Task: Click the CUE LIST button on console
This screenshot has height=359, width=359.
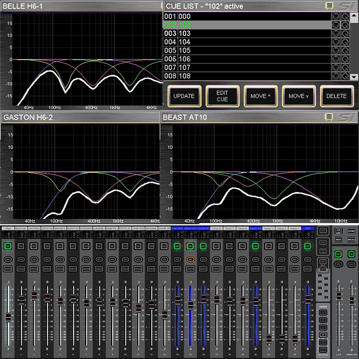Action: 339,231
